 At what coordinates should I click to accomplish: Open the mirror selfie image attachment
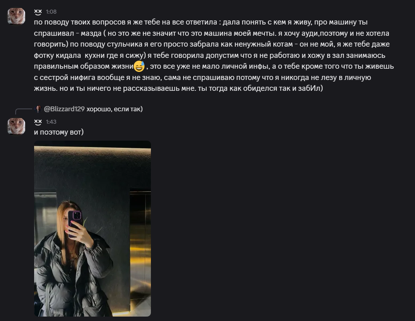(x=92, y=229)
